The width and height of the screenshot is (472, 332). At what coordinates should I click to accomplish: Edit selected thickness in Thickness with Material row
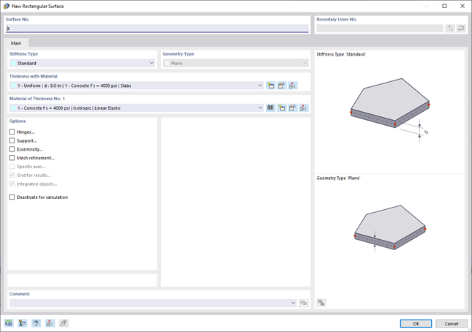pyautogui.click(x=282, y=86)
